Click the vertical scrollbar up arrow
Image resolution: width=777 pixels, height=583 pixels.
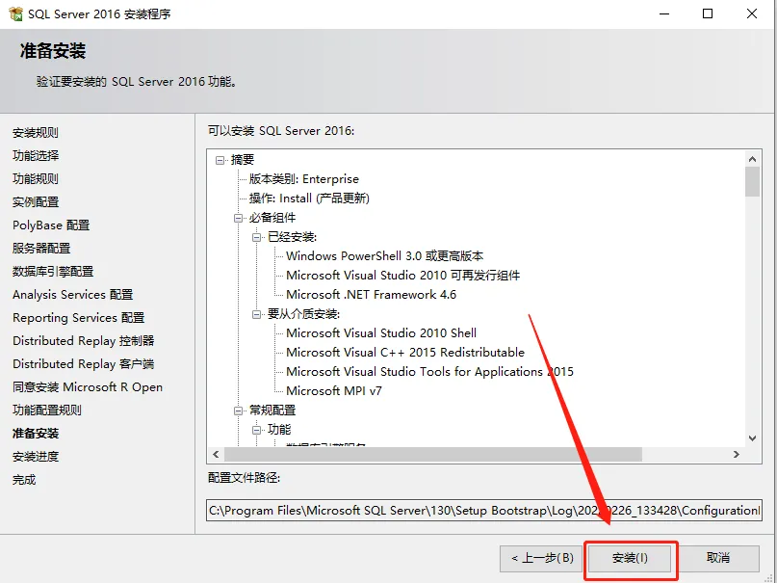pos(752,159)
